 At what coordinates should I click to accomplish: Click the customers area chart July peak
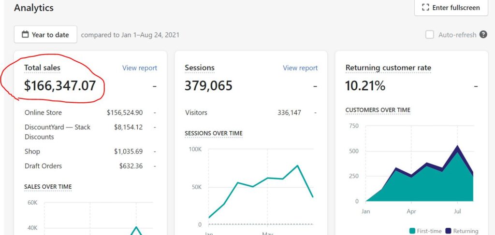click(x=457, y=146)
